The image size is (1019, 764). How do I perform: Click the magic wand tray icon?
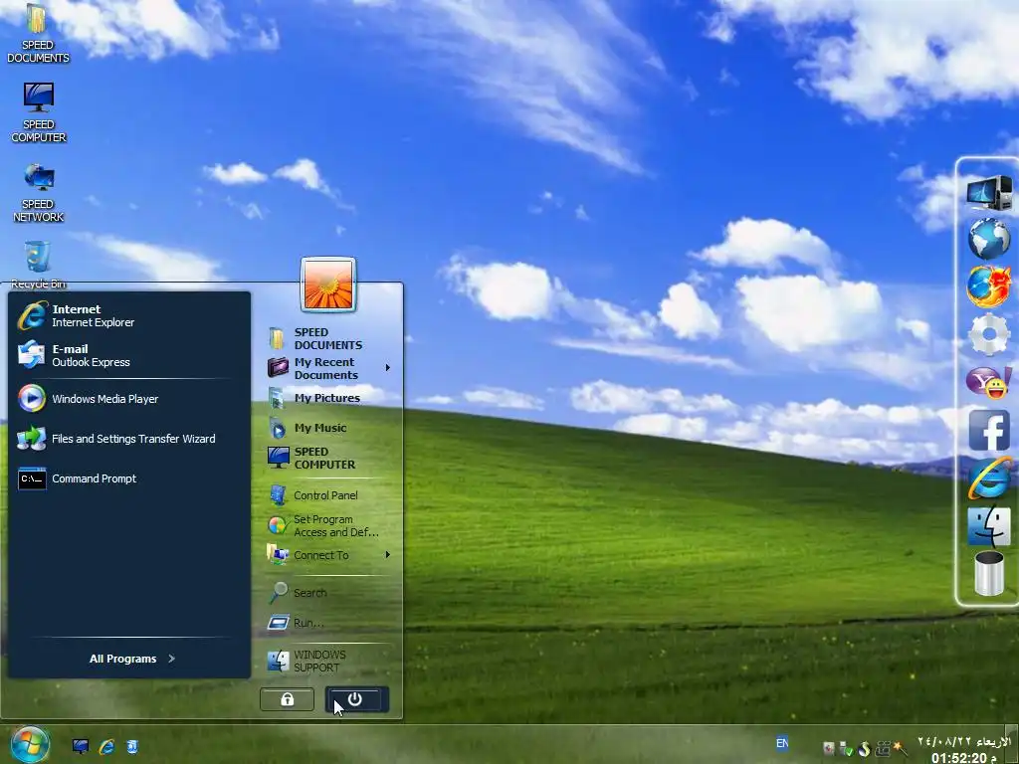pyautogui.click(x=901, y=748)
